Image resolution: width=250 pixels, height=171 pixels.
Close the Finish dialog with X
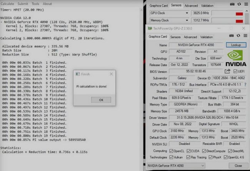pos(111,74)
